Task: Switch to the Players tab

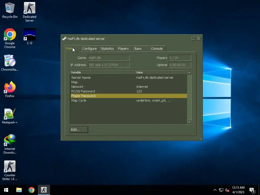Action: coord(125,48)
